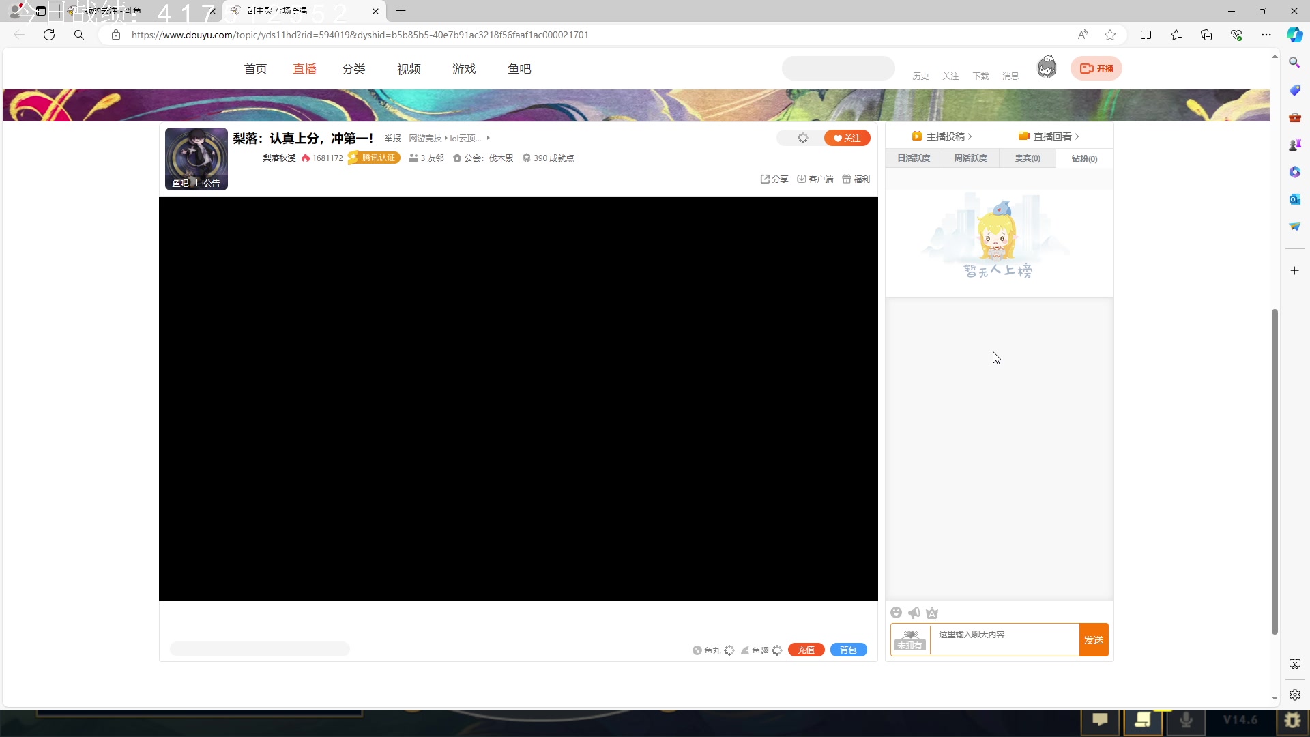Open 历史 viewing history

920,76
